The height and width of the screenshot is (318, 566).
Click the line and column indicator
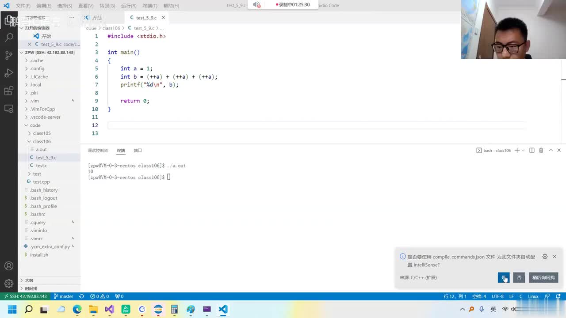[455, 296]
